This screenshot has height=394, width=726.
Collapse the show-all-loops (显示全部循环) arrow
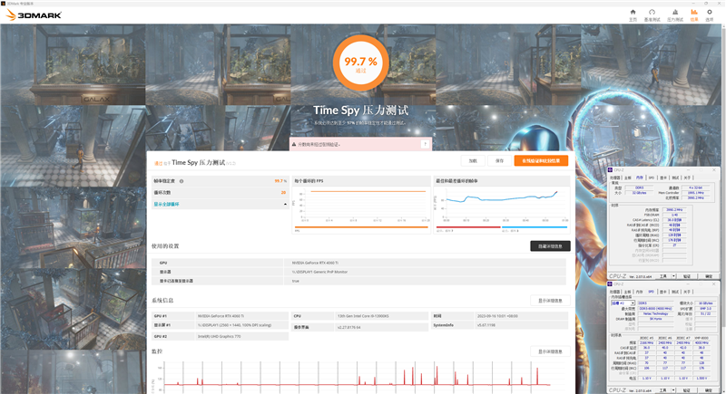pyautogui.click(x=285, y=204)
